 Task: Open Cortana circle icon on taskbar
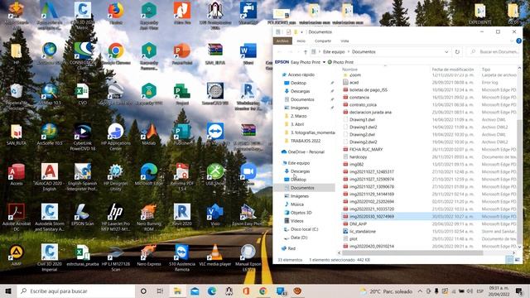click(143, 291)
